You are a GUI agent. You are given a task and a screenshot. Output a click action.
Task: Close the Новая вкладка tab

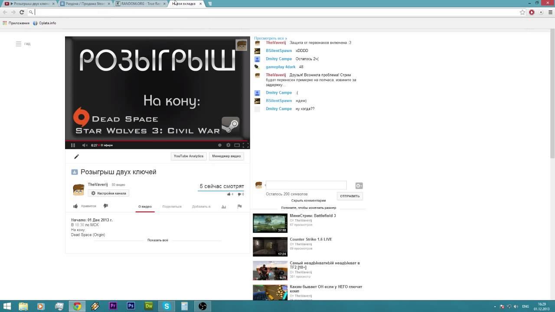point(200,4)
